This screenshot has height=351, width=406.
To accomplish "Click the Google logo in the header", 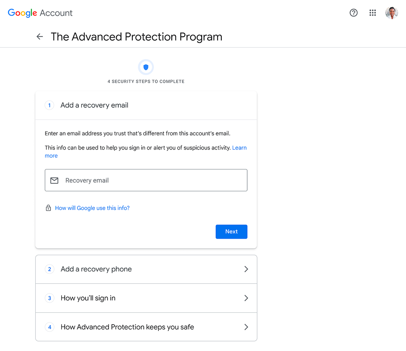I will click(x=22, y=13).
